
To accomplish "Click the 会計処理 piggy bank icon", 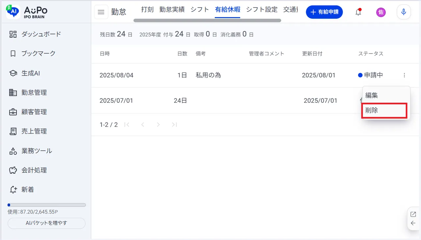I will [13, 170].
